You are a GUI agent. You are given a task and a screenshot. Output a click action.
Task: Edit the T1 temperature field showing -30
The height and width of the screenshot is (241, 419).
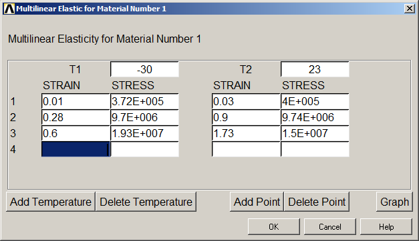(144, 69)
